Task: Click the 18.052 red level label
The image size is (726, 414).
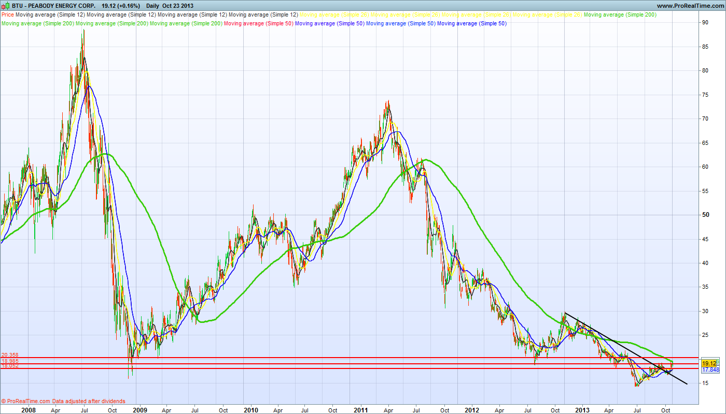Action: pos(10,366)
